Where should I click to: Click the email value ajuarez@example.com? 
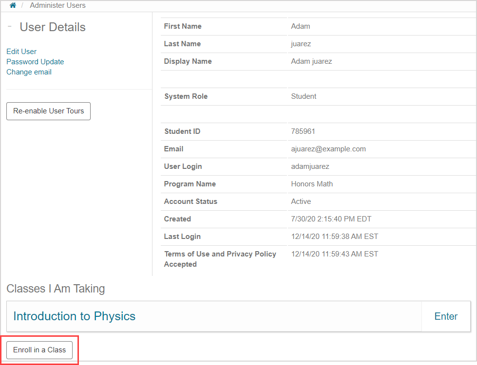tap(328, 149)
